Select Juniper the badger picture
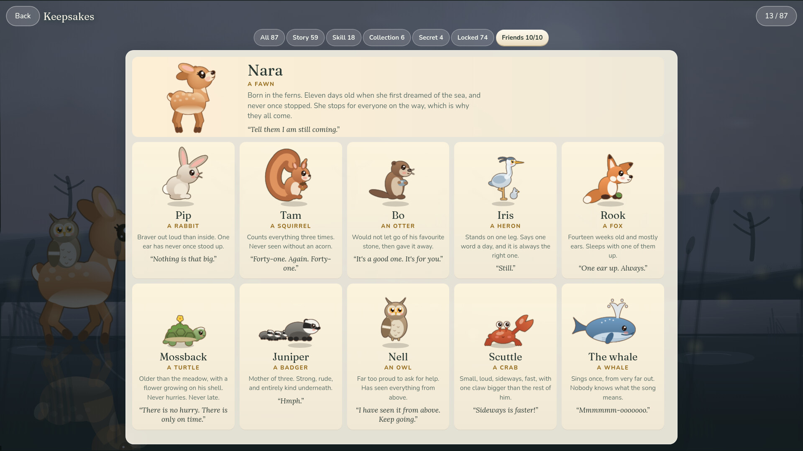Screen dimensions: 803x451 (x=290, y=331)
